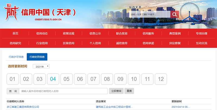The width and height of the screenshot is (217, 110).
Task: Open 浙江省建工集团有限责任公司 record link
Action: tap(23, 107)
